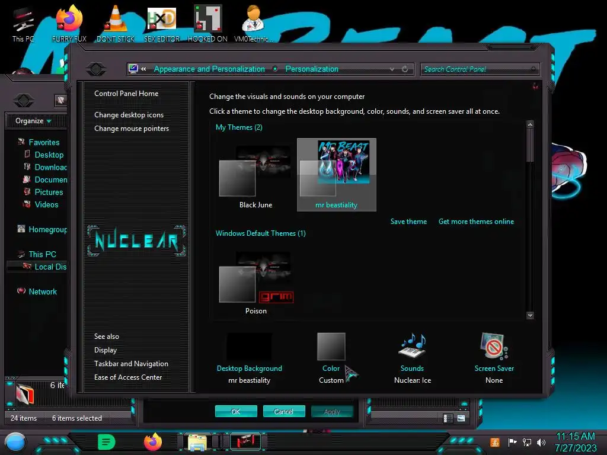Screen dimensions: 607x455
Task: Switch to Personalization taskbar button
Action: coord(245,442)
